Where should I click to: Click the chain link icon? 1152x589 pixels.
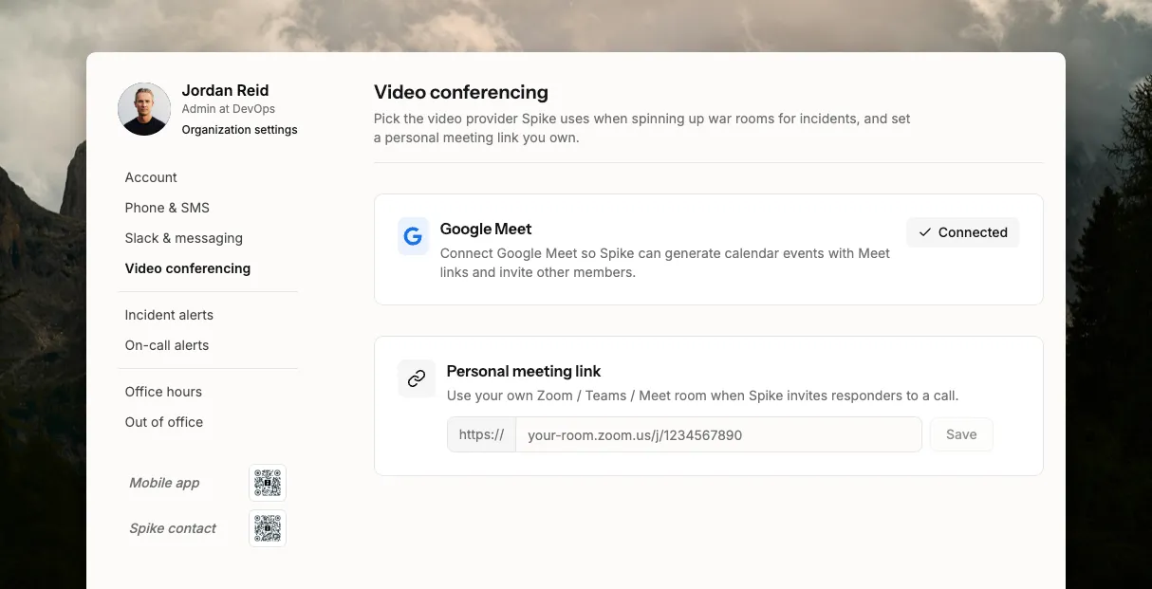[417, 378]
